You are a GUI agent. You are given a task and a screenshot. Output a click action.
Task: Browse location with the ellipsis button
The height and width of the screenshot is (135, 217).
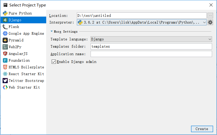pyautogui.click(x=210, y=16)
